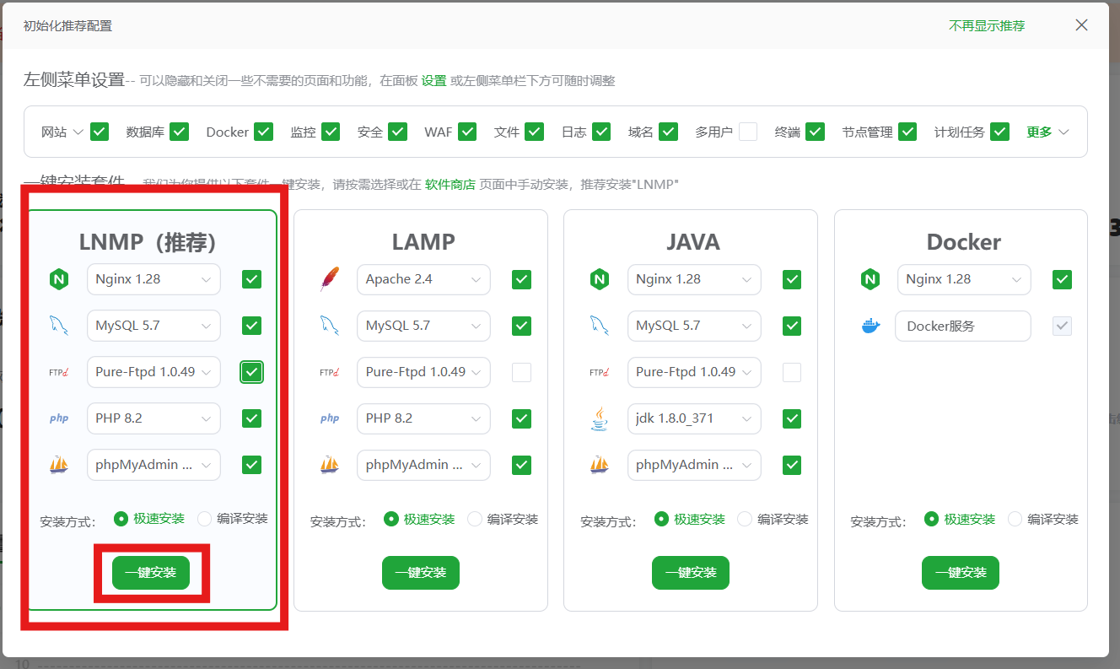Expand the jdk 1.8.0_371 dropdown
Image resolution: width=1120 pixels, height=669 pixels.
pyautogui.click(x=693, y=418)
